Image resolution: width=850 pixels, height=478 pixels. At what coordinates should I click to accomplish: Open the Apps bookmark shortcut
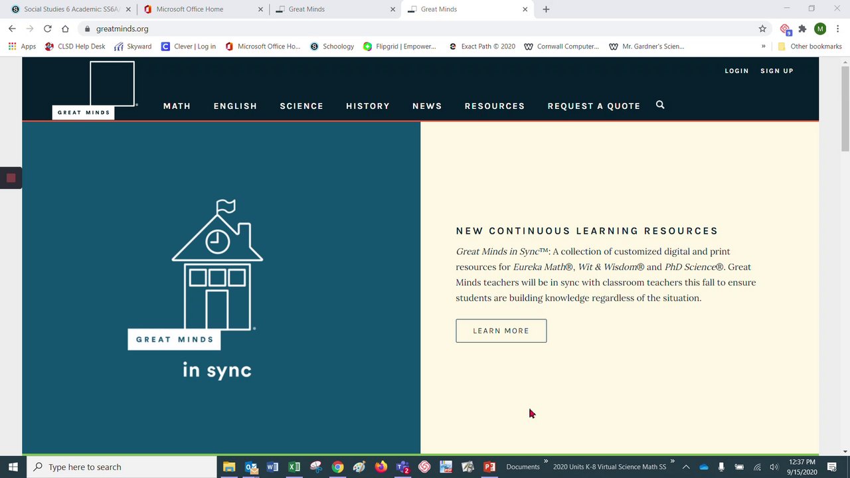tap(22, 46)
